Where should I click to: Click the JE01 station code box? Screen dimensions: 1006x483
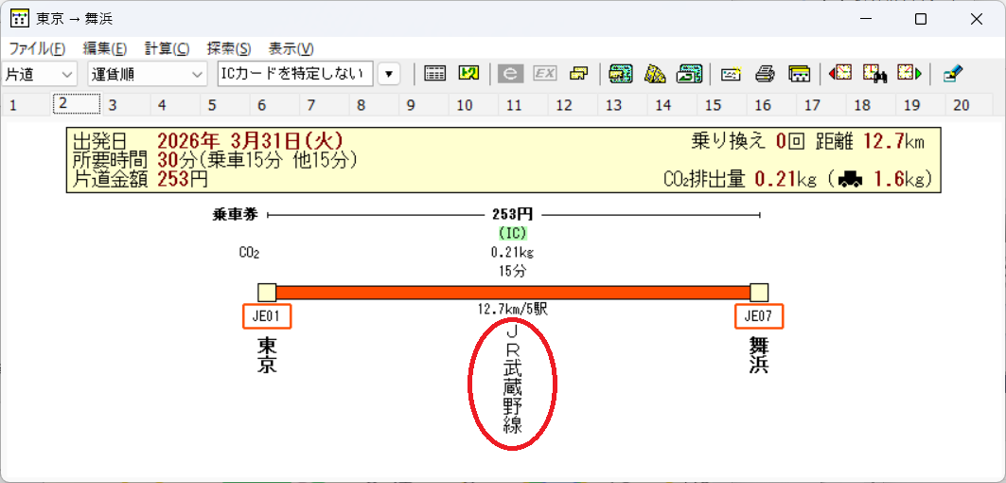[267, 316]
